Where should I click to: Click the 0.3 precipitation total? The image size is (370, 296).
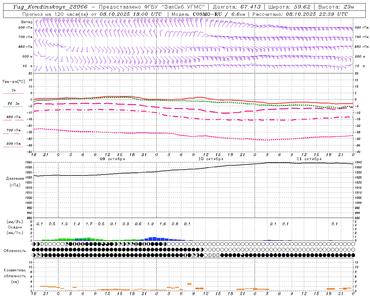click(x=126, y=224)
